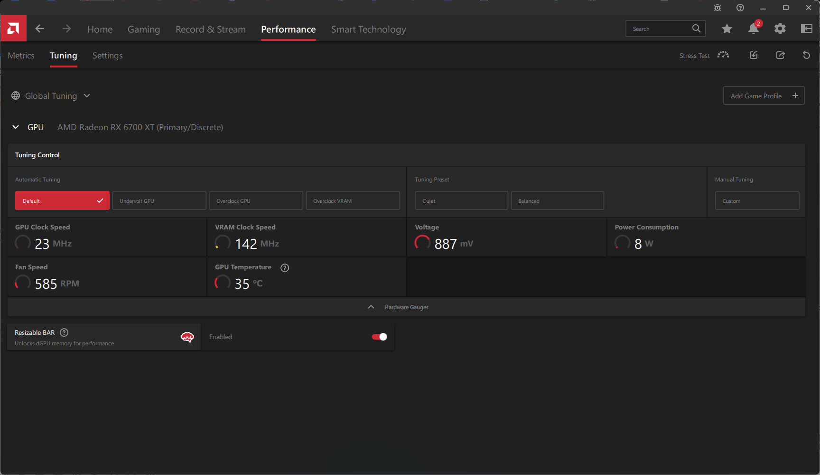The width and height of the screenshot is (820, 475).
Task: Open favorites star icon
Action: pos(727,29)
